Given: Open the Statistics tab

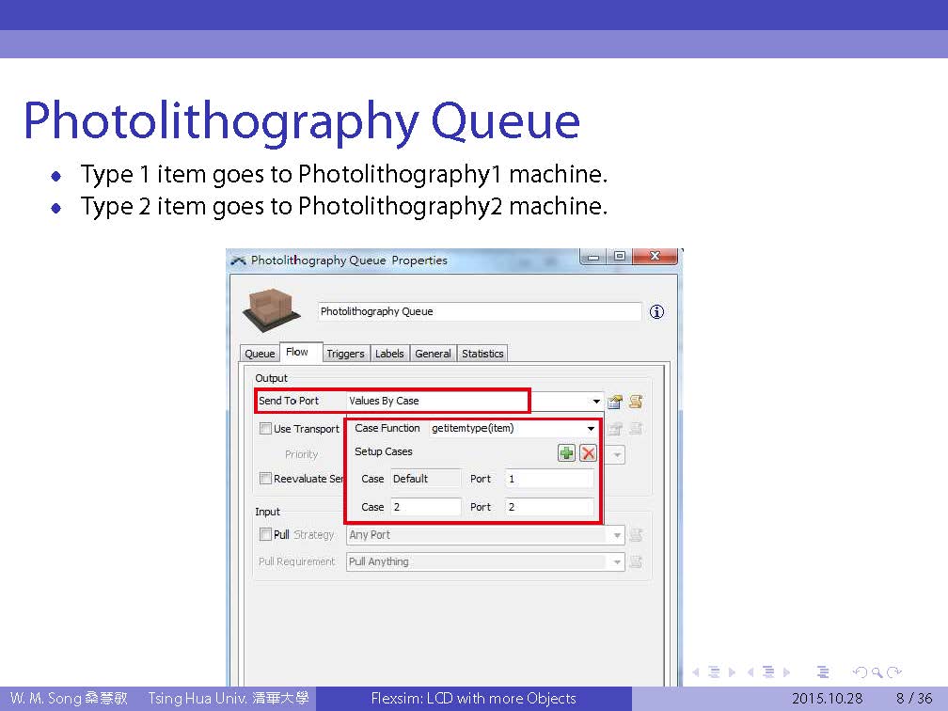Looking at the screenshot, I should [x=482, y=354].
